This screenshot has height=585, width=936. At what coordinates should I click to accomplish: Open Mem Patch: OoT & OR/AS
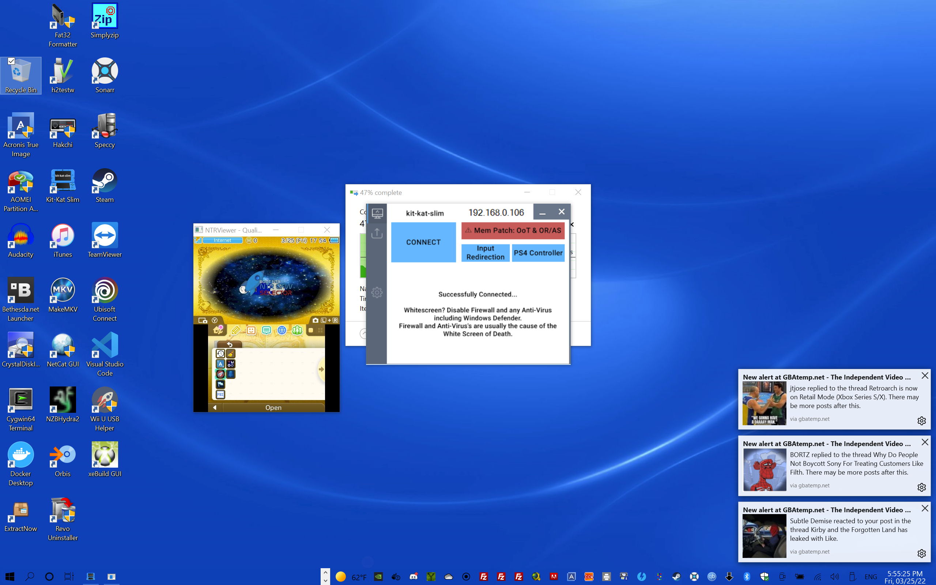coord(513,231)
